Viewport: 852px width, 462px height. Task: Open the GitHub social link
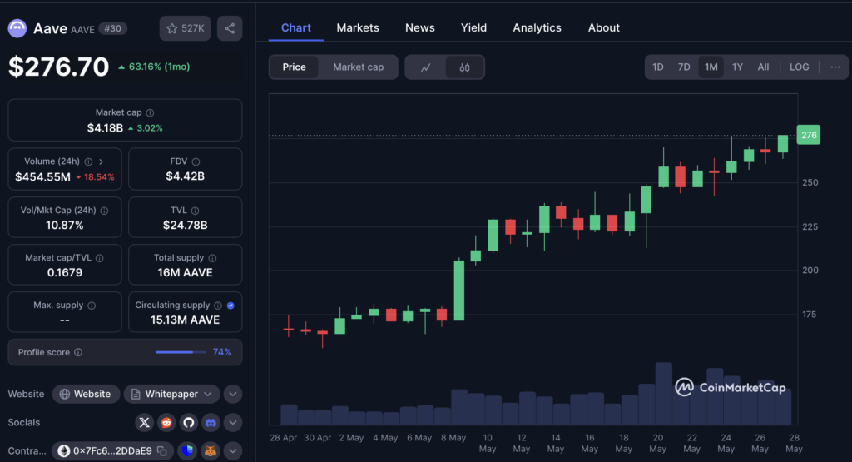pos(189,422)
